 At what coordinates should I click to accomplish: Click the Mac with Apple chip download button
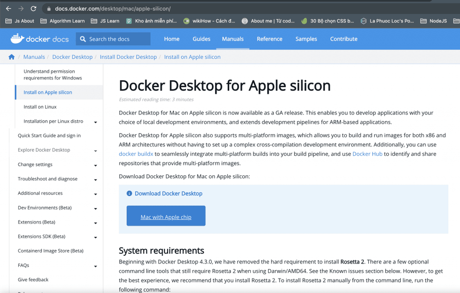166,216
